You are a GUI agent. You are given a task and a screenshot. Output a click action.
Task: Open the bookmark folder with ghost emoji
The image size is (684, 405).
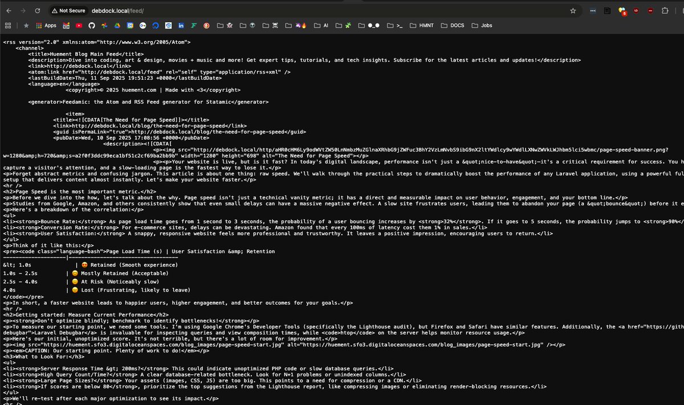click(x=225, y=26)
